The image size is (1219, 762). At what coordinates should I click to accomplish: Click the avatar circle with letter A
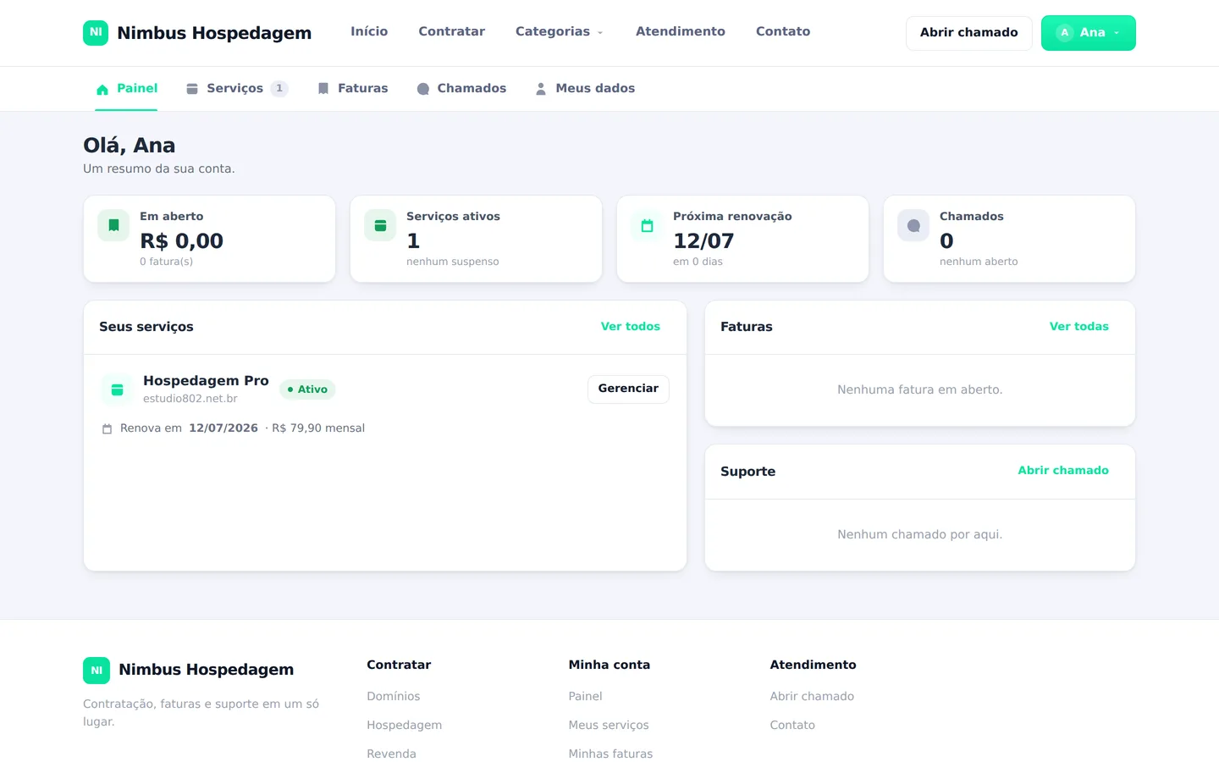tap(1065, 33)
